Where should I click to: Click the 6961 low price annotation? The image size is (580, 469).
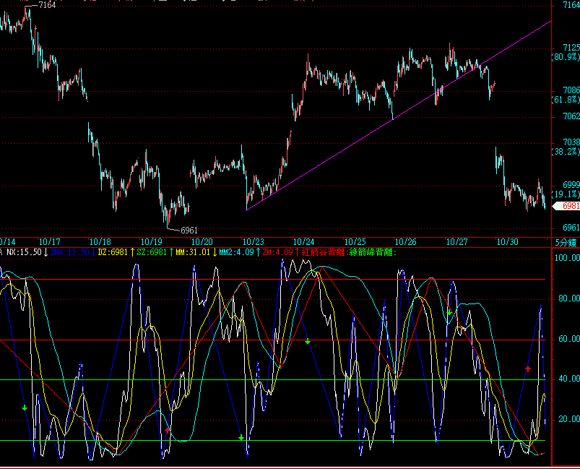(x=189, y=230)
